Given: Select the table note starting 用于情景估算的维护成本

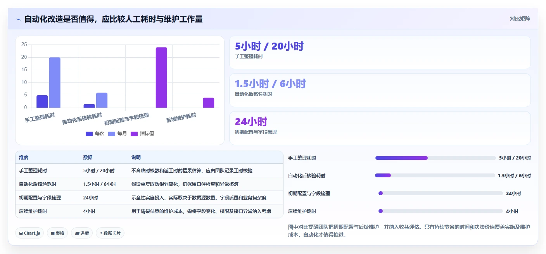Looking at the screenshot, I should [201, 211].
